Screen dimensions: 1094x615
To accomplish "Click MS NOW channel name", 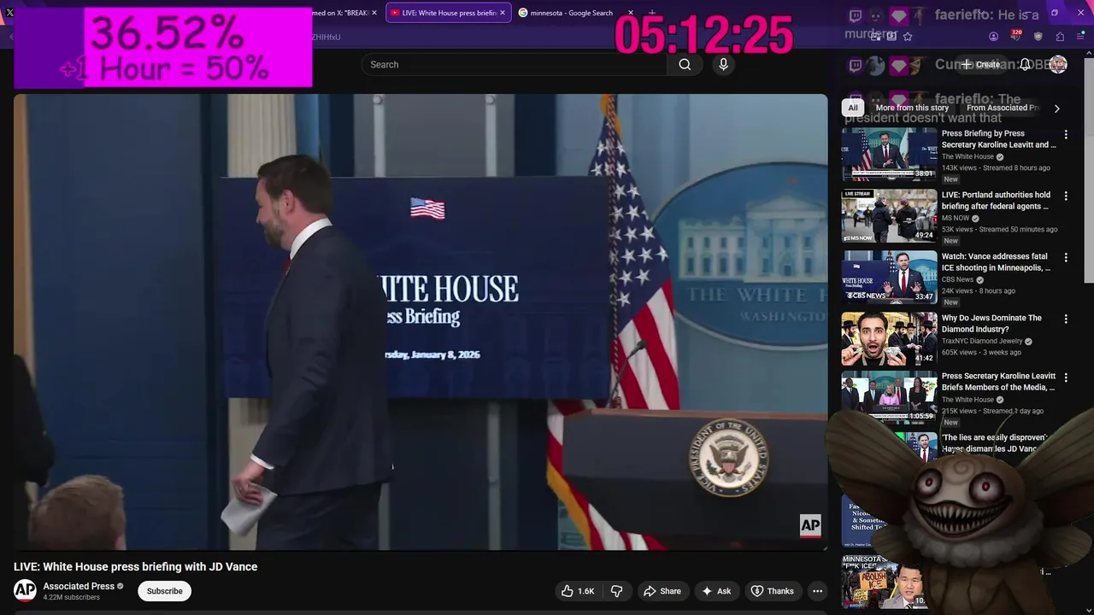I will [956, 219].
